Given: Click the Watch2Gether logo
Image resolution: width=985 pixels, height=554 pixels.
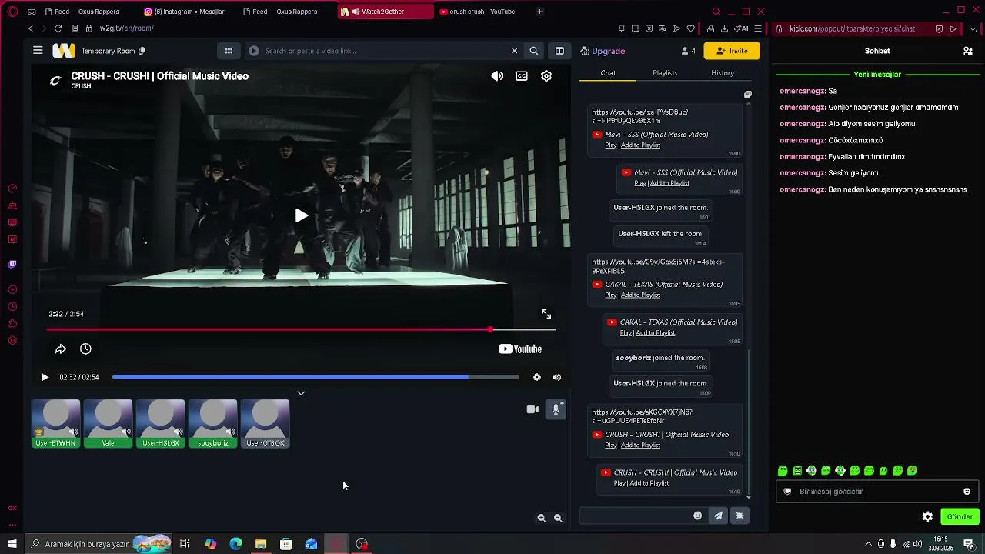Looking at the screenshot, I should [x=64, y=51].
